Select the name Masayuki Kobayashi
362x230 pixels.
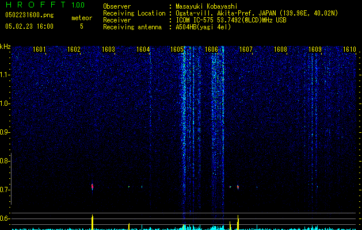(x=207, y=6)
